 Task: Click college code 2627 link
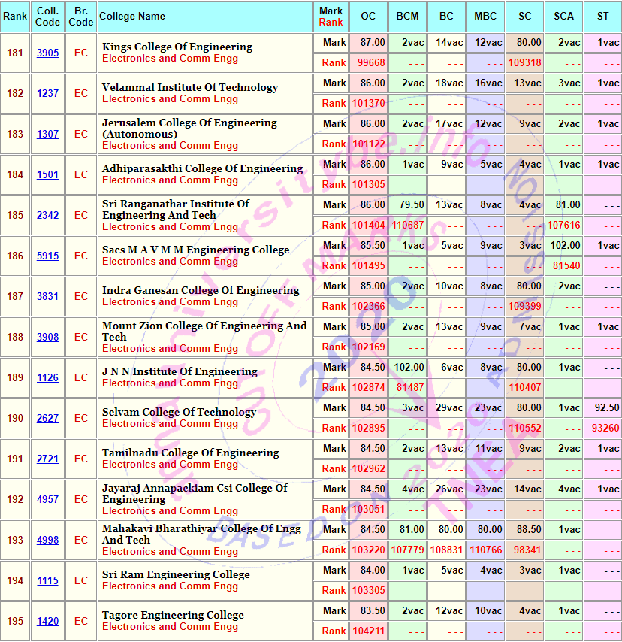47,419
